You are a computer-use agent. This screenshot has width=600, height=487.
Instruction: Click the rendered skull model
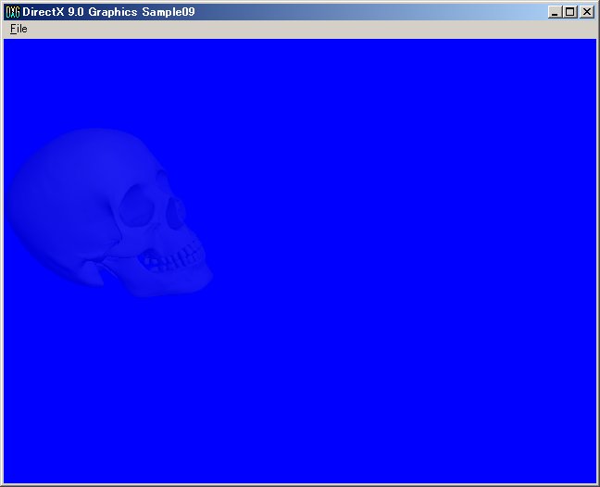[109, 213]
